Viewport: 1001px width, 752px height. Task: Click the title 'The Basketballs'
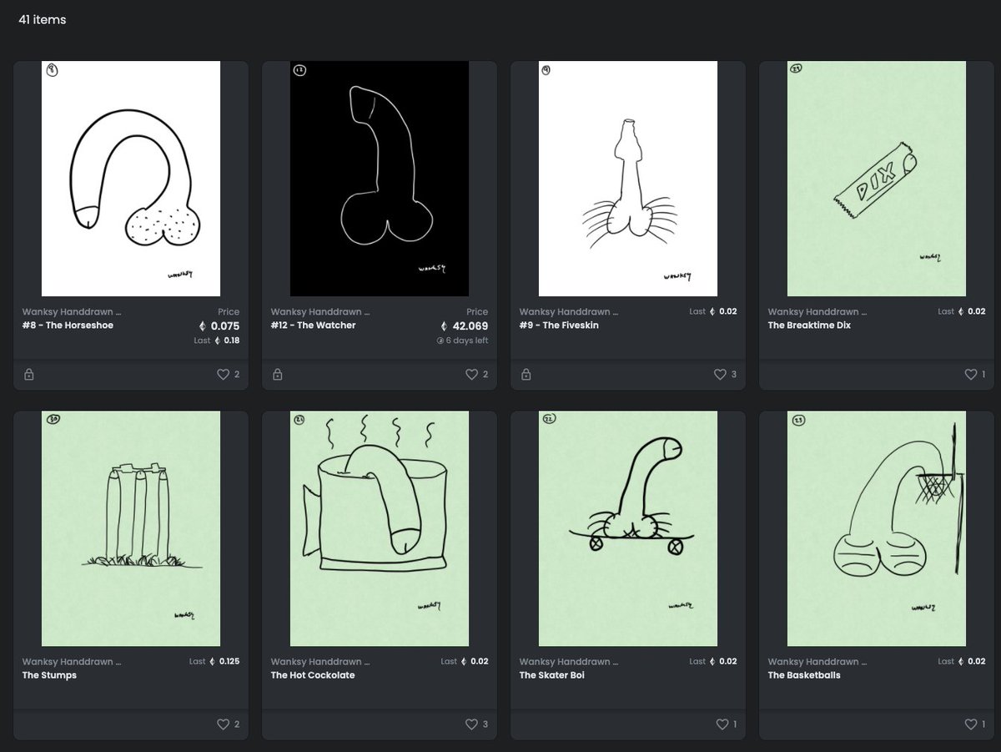[x=804, y=675]
